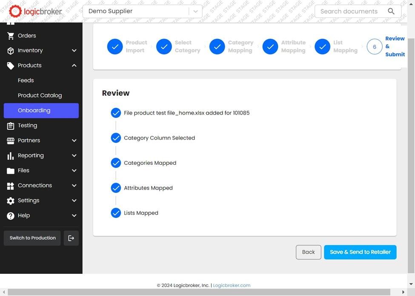The height and width of the screenshot is (296, 415).
Task: Click the Orders shopping cart icon
Action: 11,36
